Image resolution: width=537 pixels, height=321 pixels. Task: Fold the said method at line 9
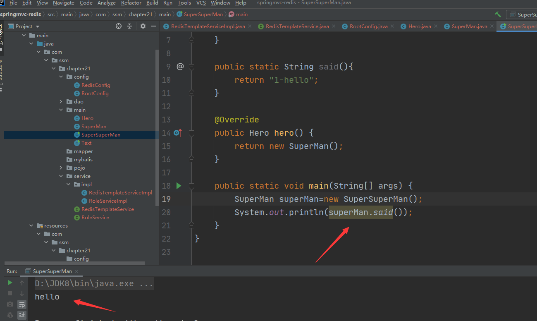[x=191, y=67]
